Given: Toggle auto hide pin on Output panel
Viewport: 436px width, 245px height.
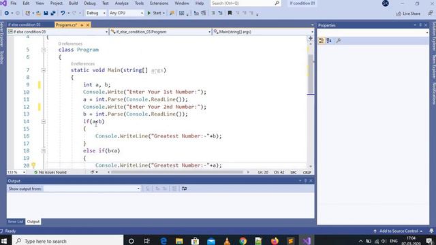Looking at the screenshot, I should [305, 181].
